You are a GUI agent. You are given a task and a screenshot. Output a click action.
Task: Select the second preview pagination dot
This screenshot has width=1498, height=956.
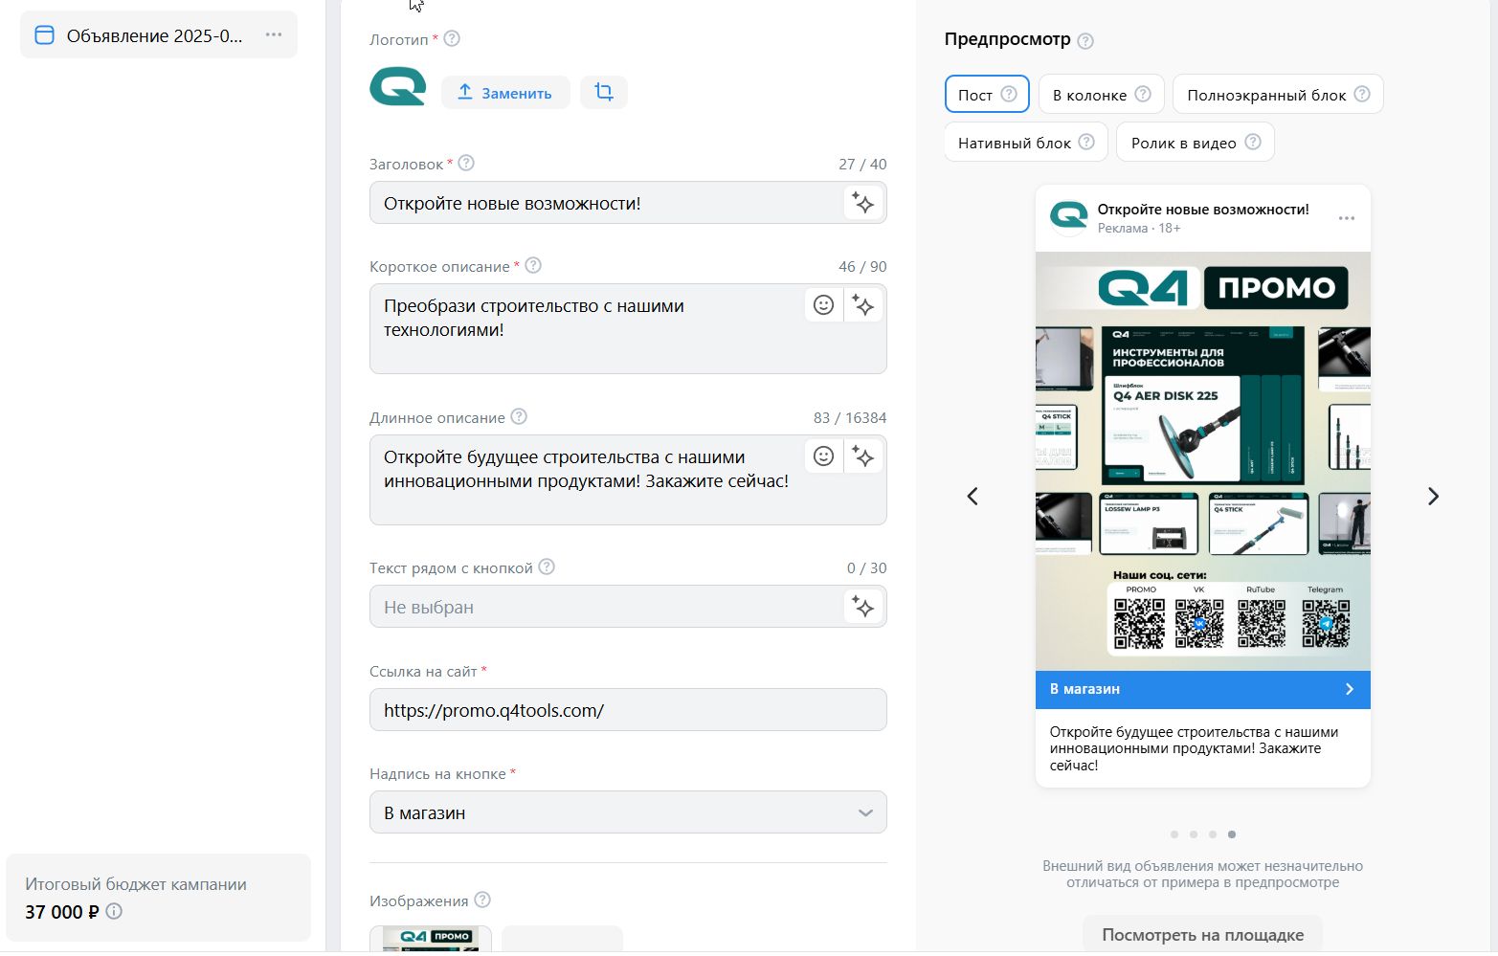pyautogui.click(x=1194, y=834)
